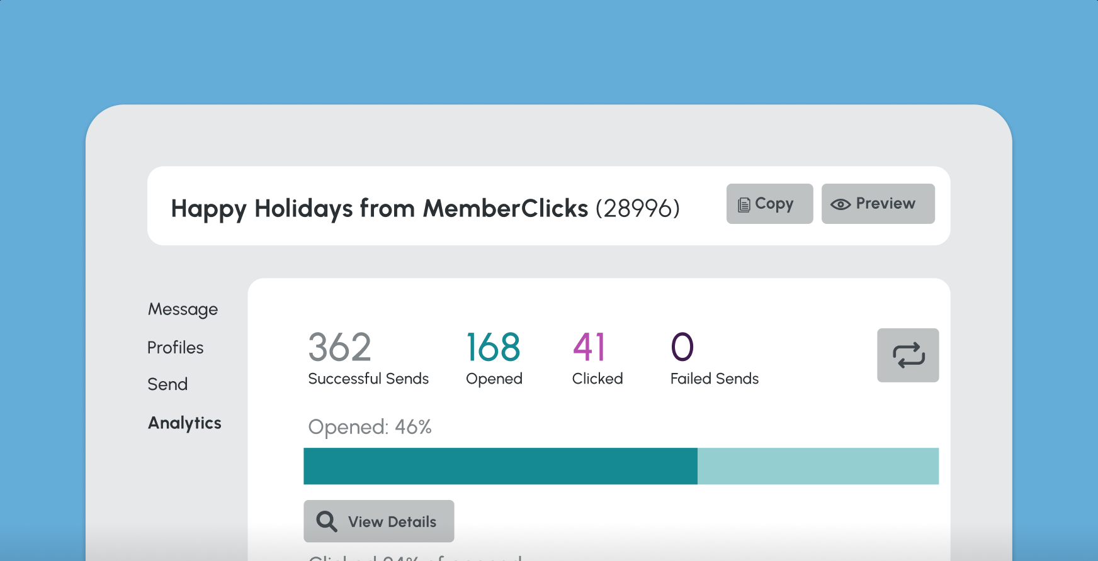
Task: Click the 41 Clicked statistic
Action: [x=589, y=347]
